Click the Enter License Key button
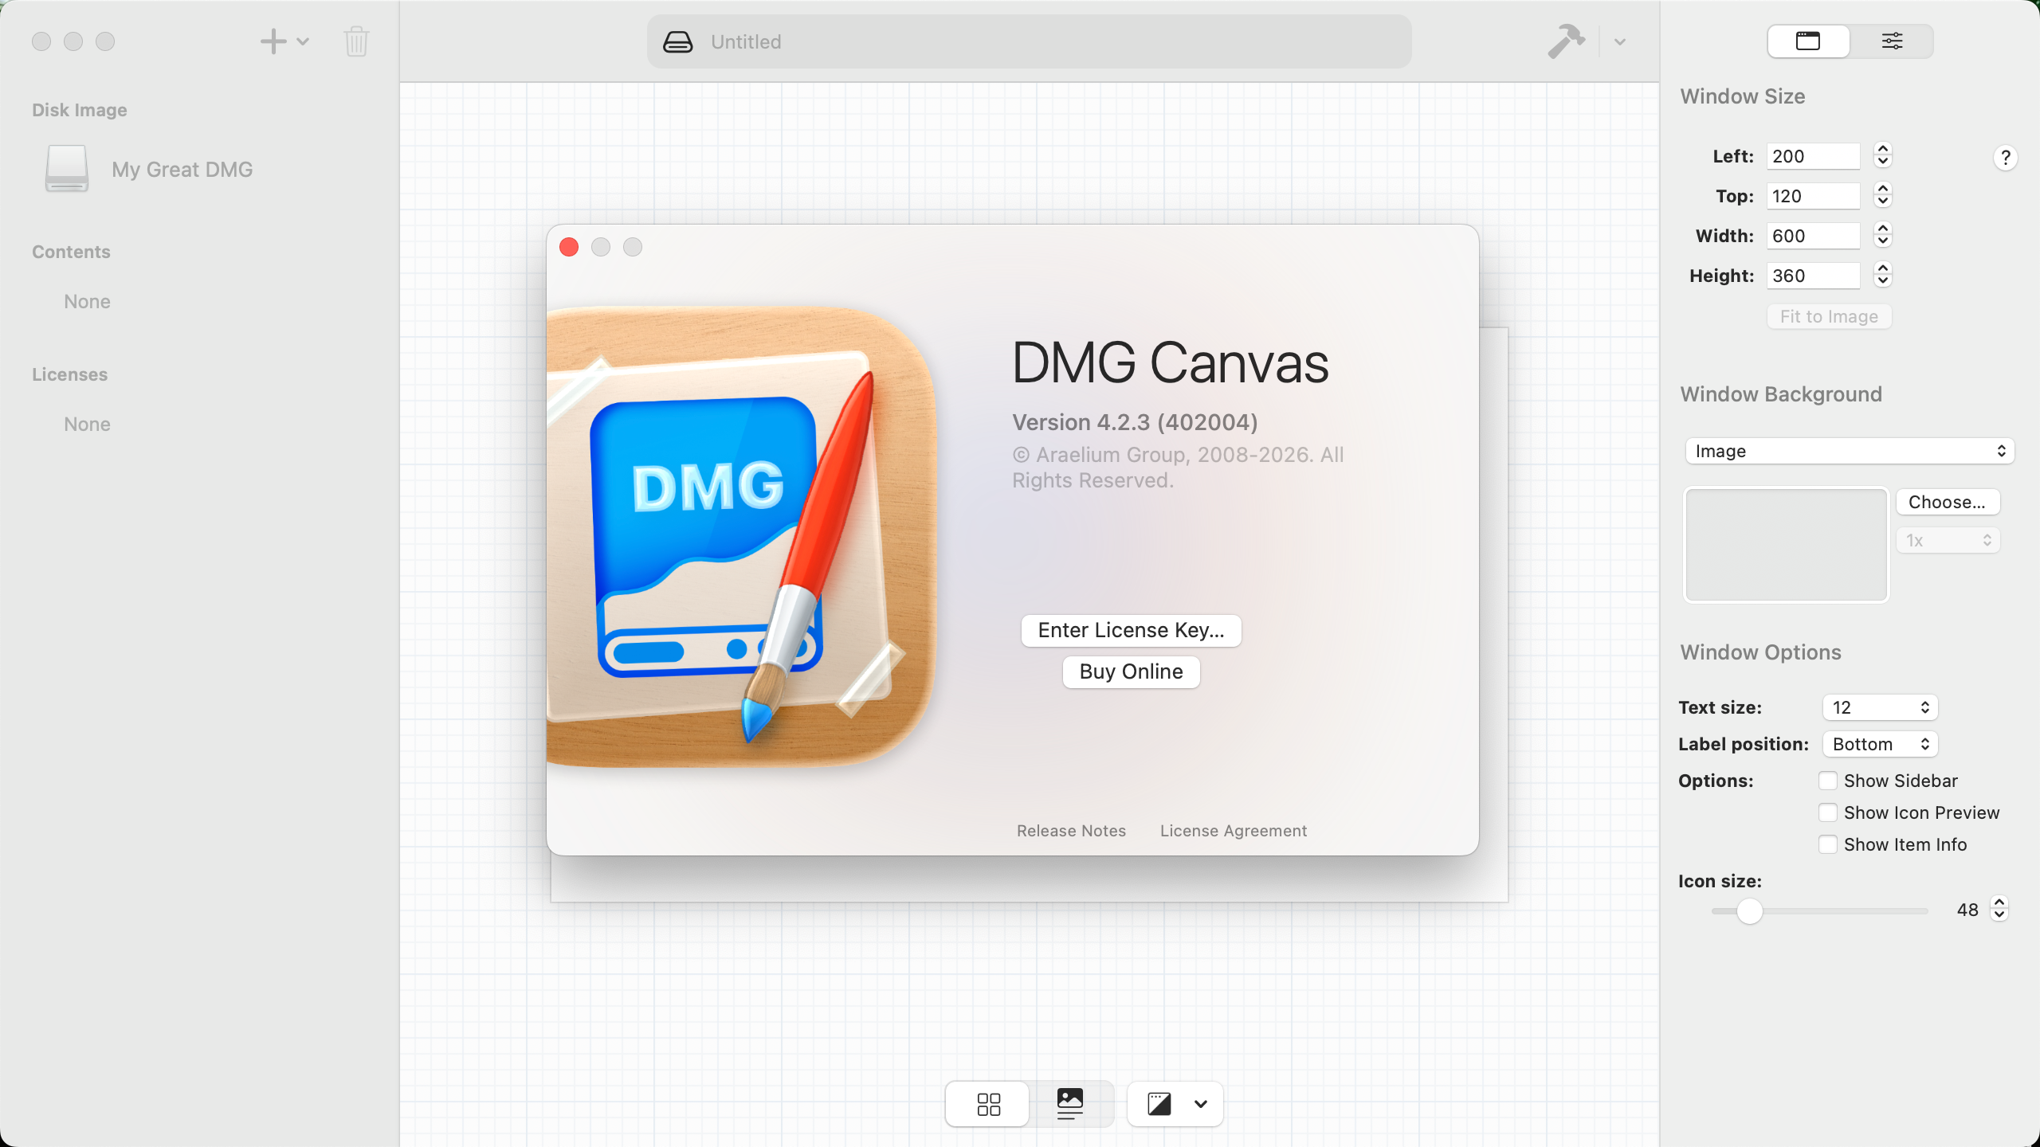Image resolution: width=2040 pixels, height=1147 pixels. [1131, 630]
